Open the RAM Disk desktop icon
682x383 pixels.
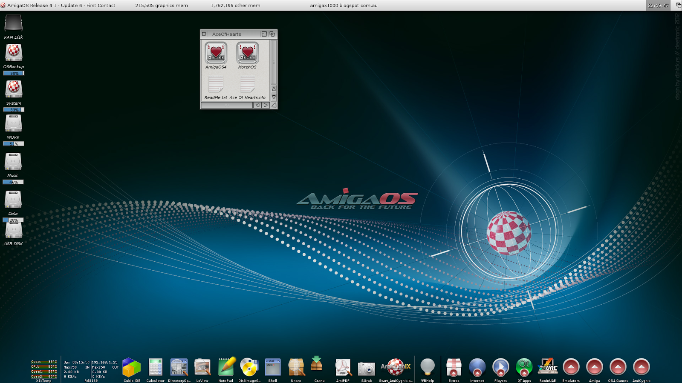pyautogui.click(x=13, y=23)
